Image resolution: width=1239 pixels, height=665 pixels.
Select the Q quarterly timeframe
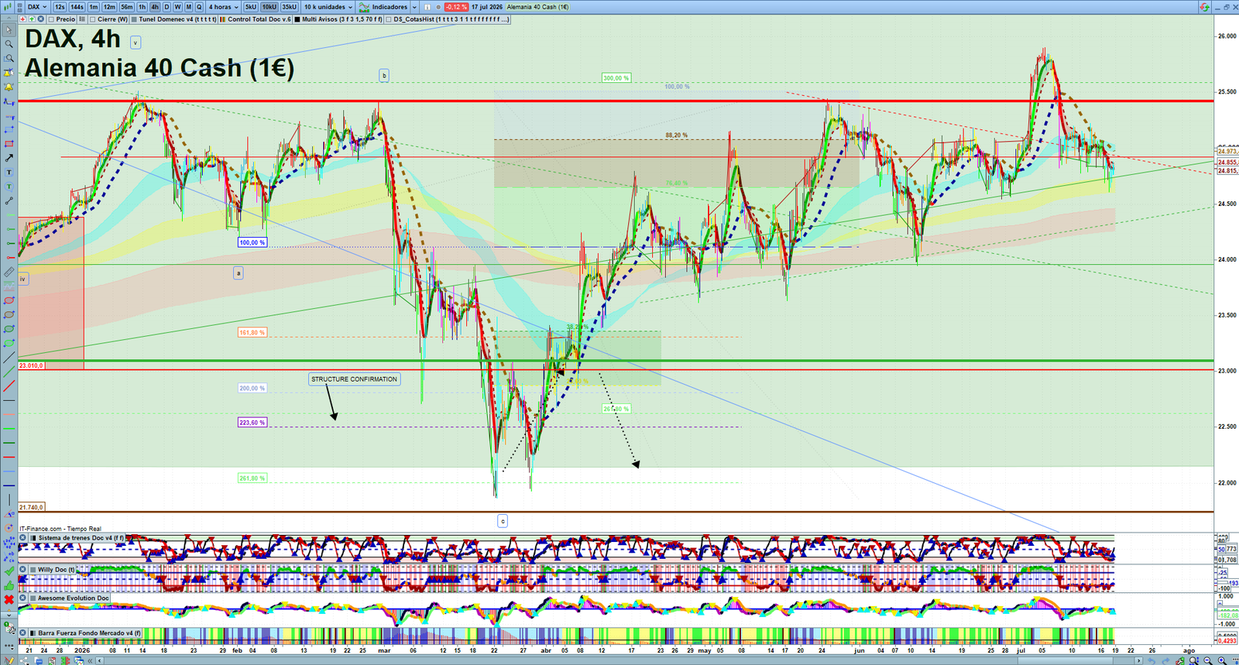click(x=199, y=7)
